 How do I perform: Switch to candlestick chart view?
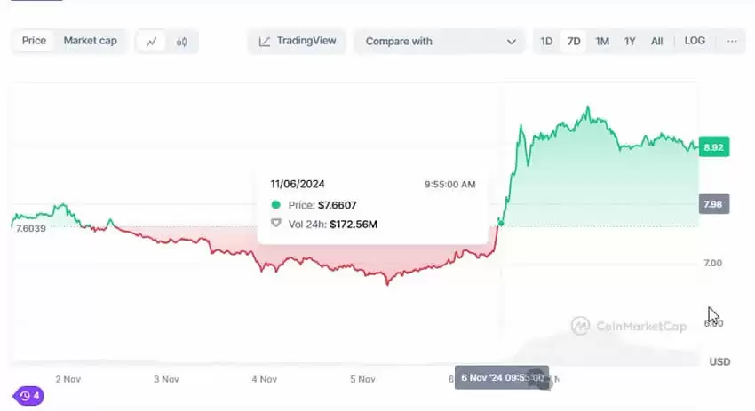click(182, 42)
